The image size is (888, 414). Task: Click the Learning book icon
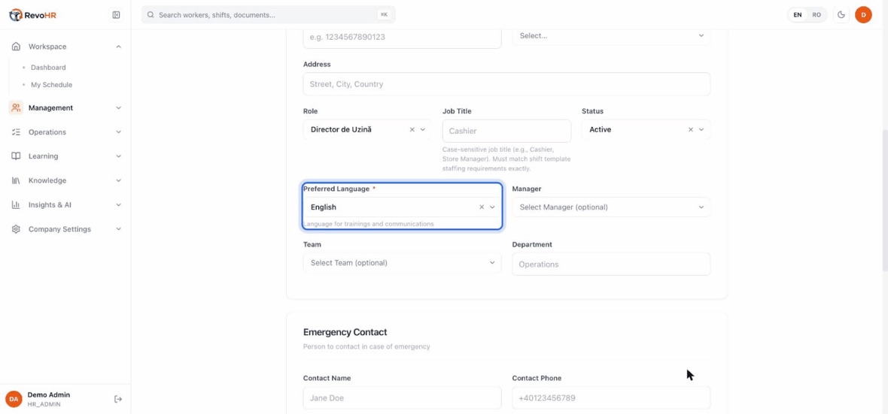point(16,156)
